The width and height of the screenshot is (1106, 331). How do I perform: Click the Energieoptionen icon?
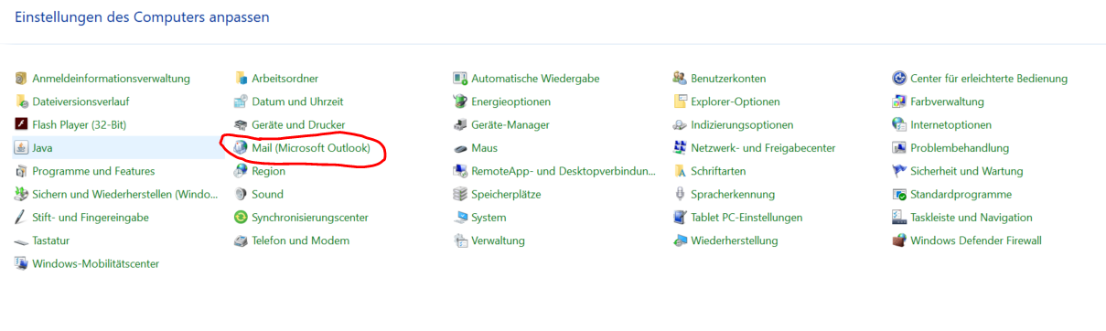pyautogui.click(x=461, y=101)
